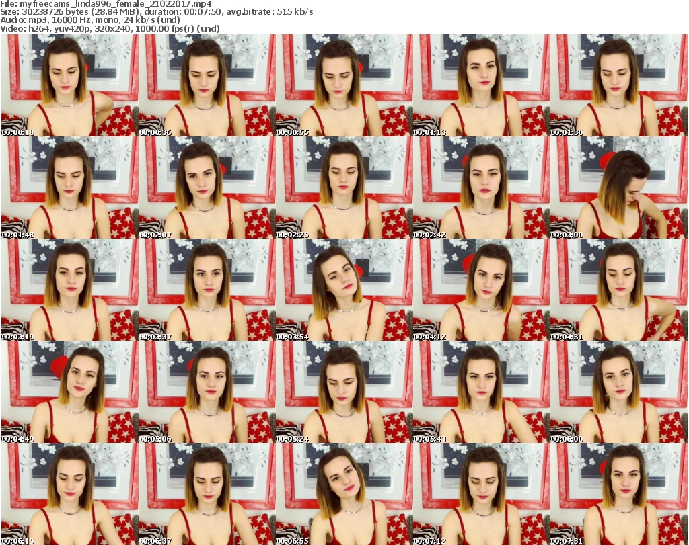
Task: Choose the frame captured at 00:04:49
Action: pyautogui.click(x=70, y=392)
